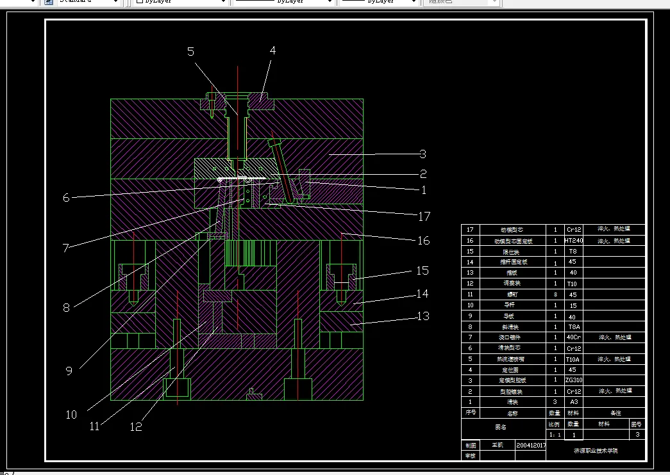Click material cell T10A in row 5
Image resolution: width=670 pixels, height=475 pixels.
(x=573, y=359)
